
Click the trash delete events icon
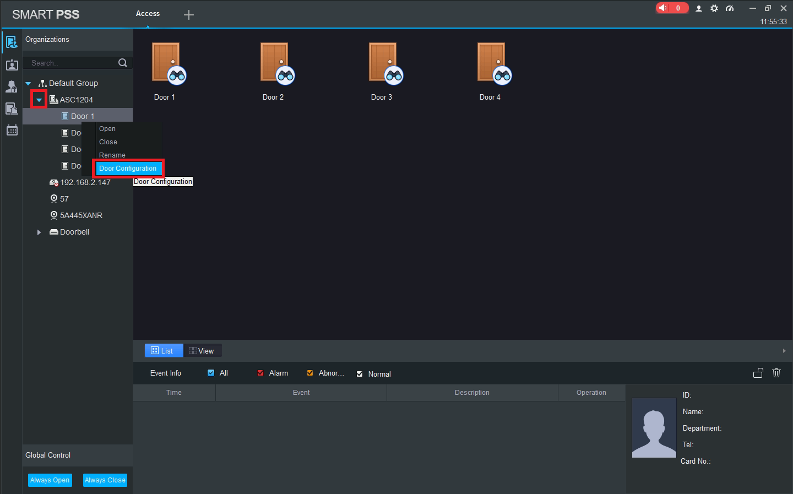pyautogui.click(x=776, y=373)
